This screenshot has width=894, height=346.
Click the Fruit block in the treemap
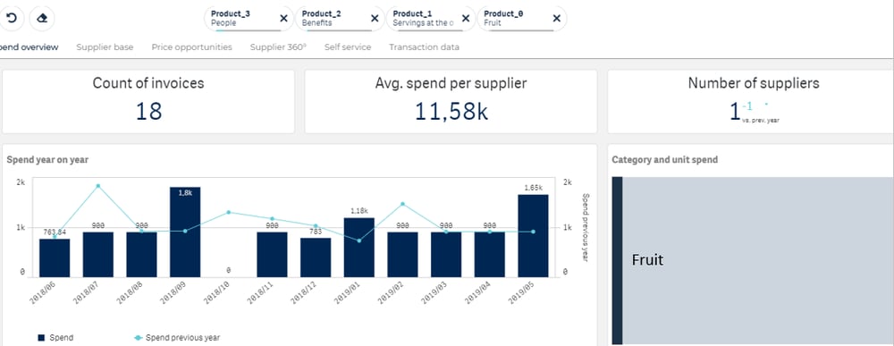[758, 260]
